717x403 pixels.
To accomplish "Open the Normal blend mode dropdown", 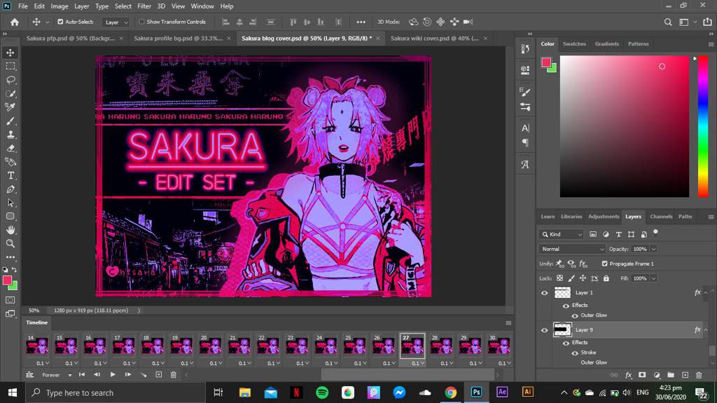I will coord(572,249).
